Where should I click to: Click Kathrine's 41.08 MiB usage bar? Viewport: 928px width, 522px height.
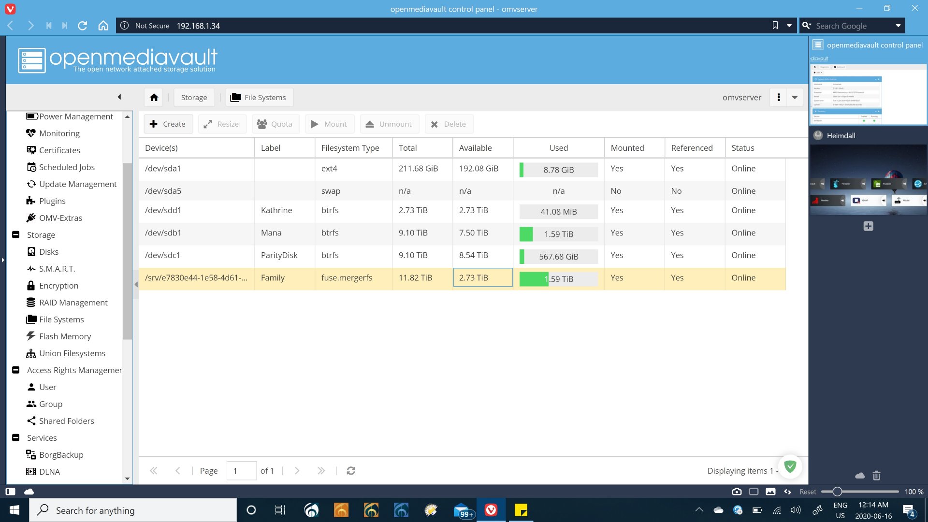(558, 212)
